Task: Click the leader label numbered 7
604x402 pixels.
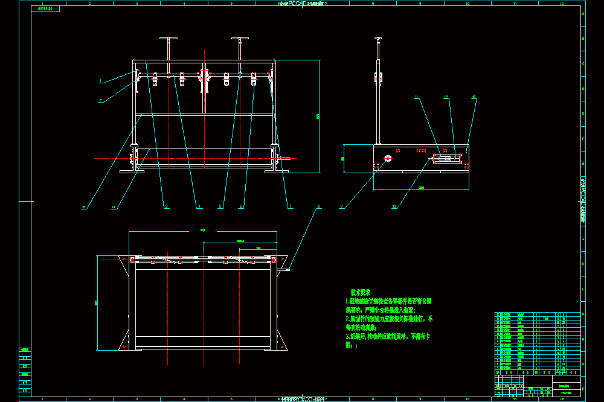Action: point(290,206)
